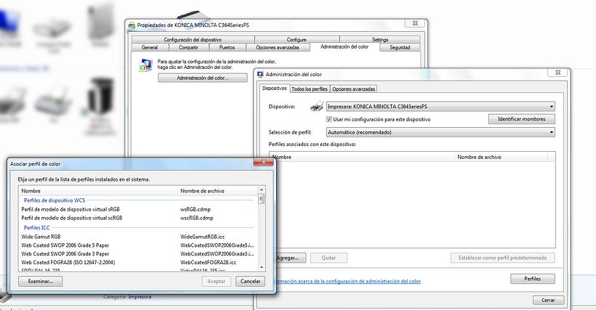596x310 pixels.
Task: Click Establecer como perfil predeterminado button
Action: (x=502, y=258)
